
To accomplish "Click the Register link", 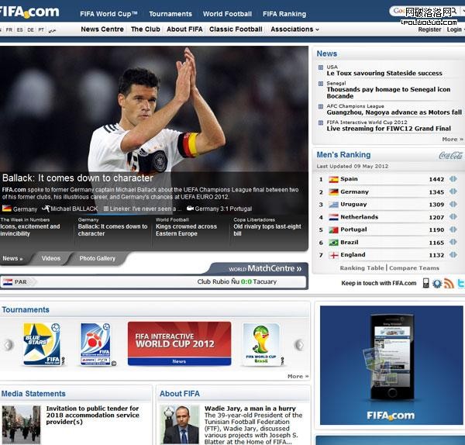I will pyautogui.click(x=429, y=29).
